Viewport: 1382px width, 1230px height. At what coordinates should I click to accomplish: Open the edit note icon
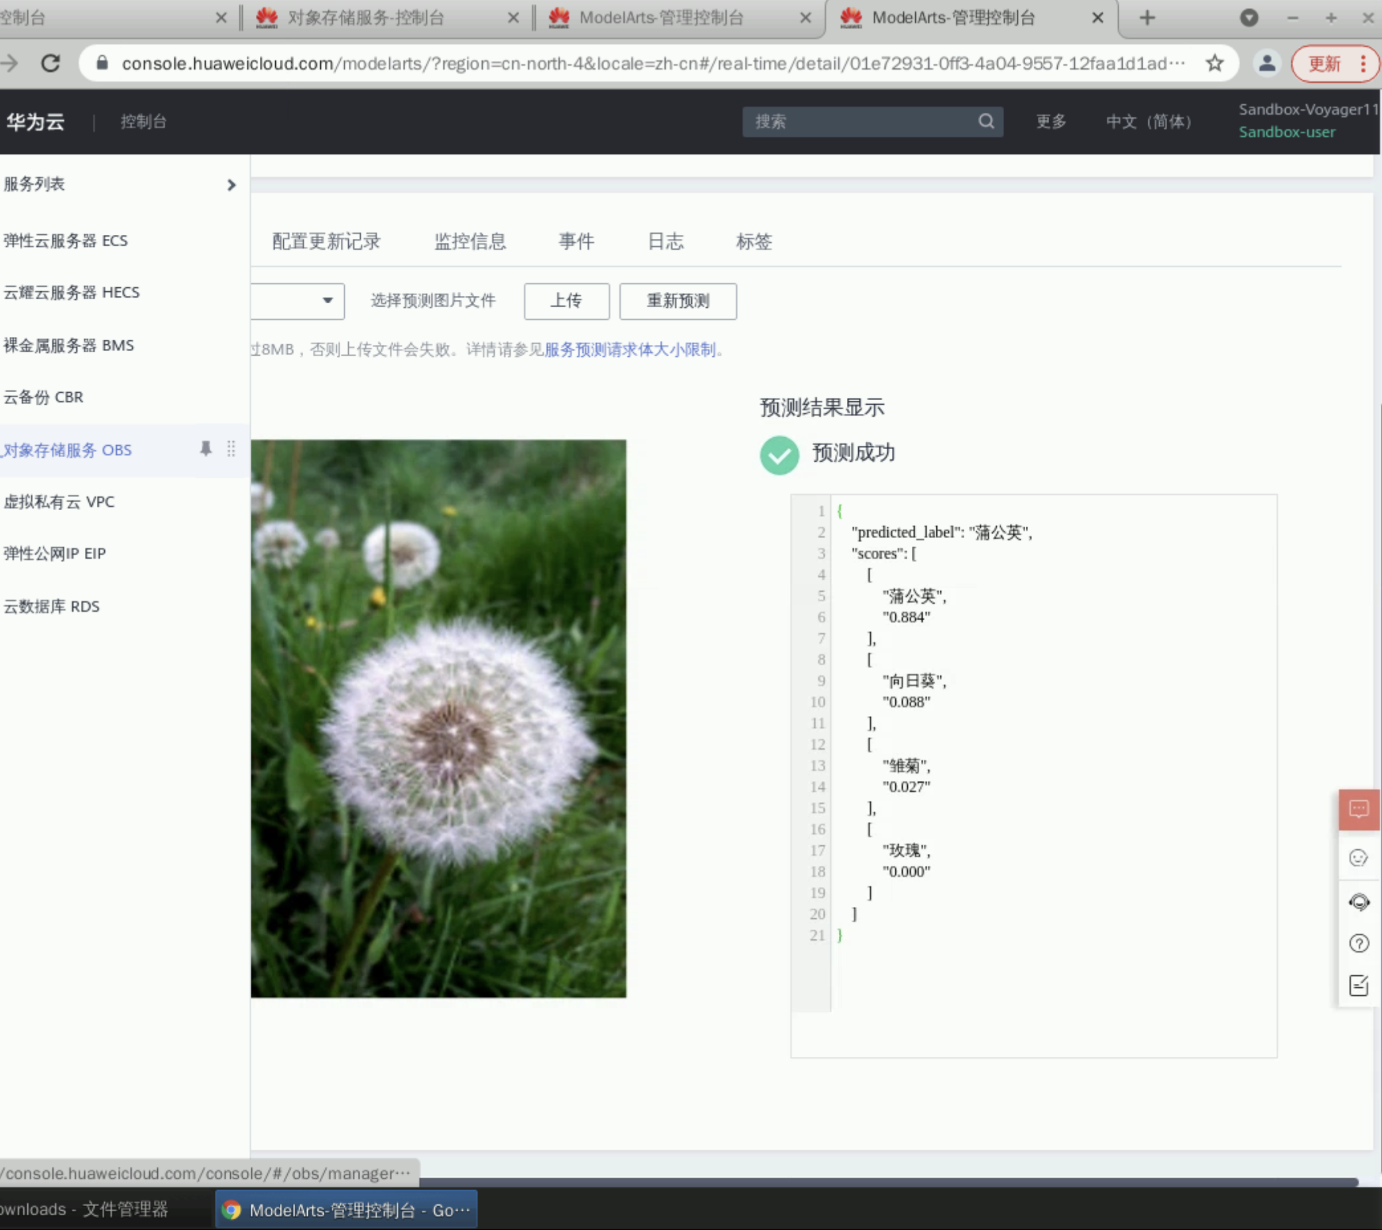click(x=1358, y=985)
